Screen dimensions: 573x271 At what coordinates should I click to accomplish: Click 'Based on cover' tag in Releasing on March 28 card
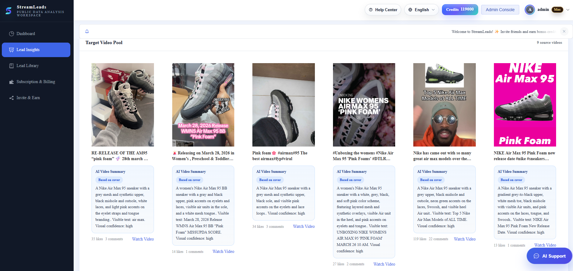[x=190, y=180]
